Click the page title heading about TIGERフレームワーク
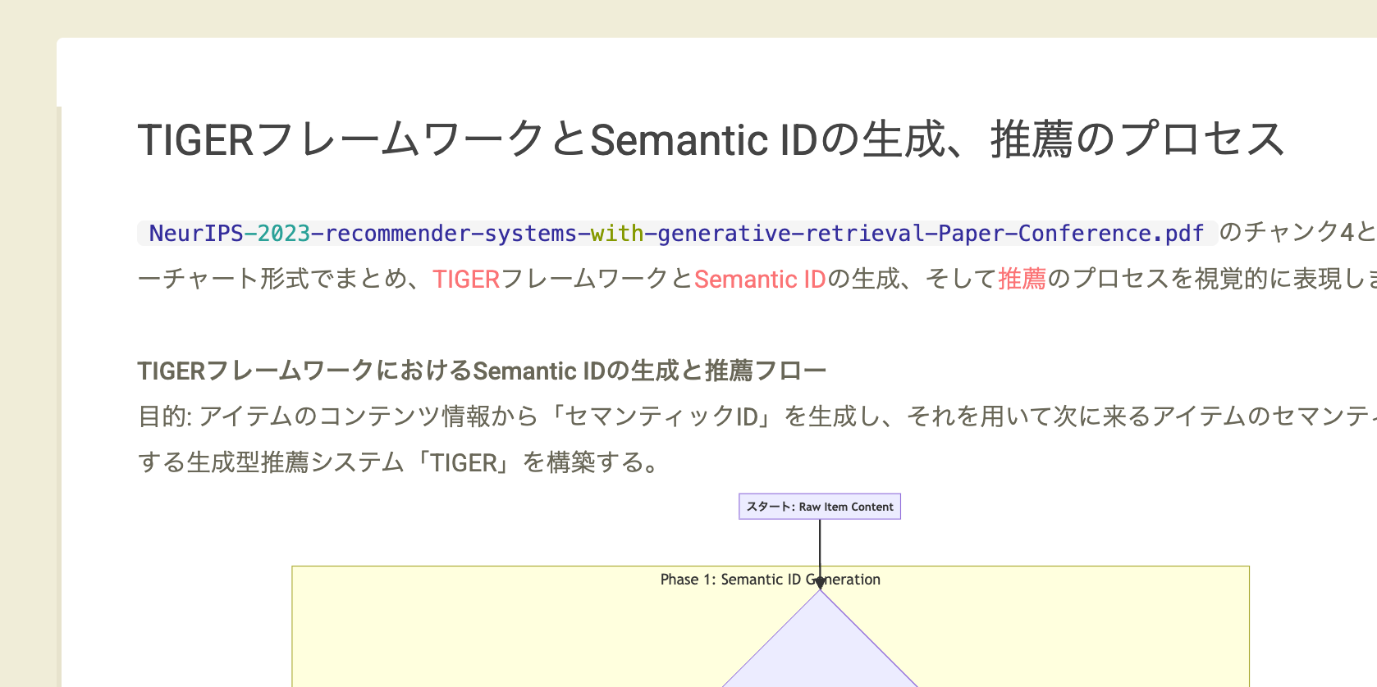 pyautogui.click(x=711, y=139)
